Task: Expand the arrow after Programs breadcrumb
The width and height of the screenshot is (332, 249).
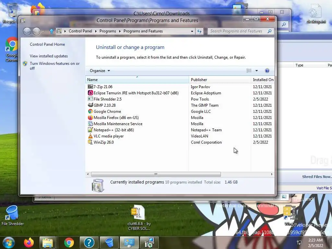Action: click(x=120, y=31)
